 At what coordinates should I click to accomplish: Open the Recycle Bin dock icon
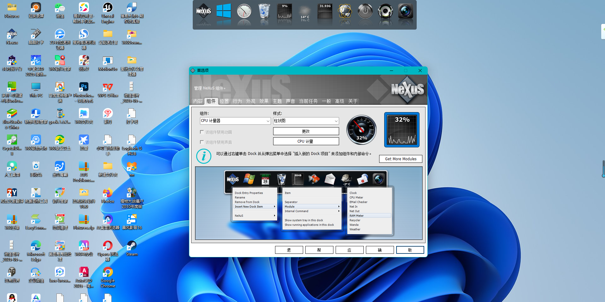tap(264, 12)
